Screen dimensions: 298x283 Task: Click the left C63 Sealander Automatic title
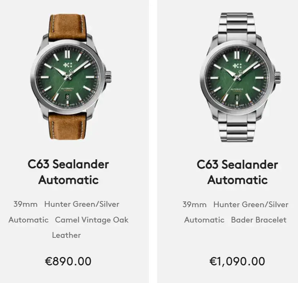[x=68, y=172]
